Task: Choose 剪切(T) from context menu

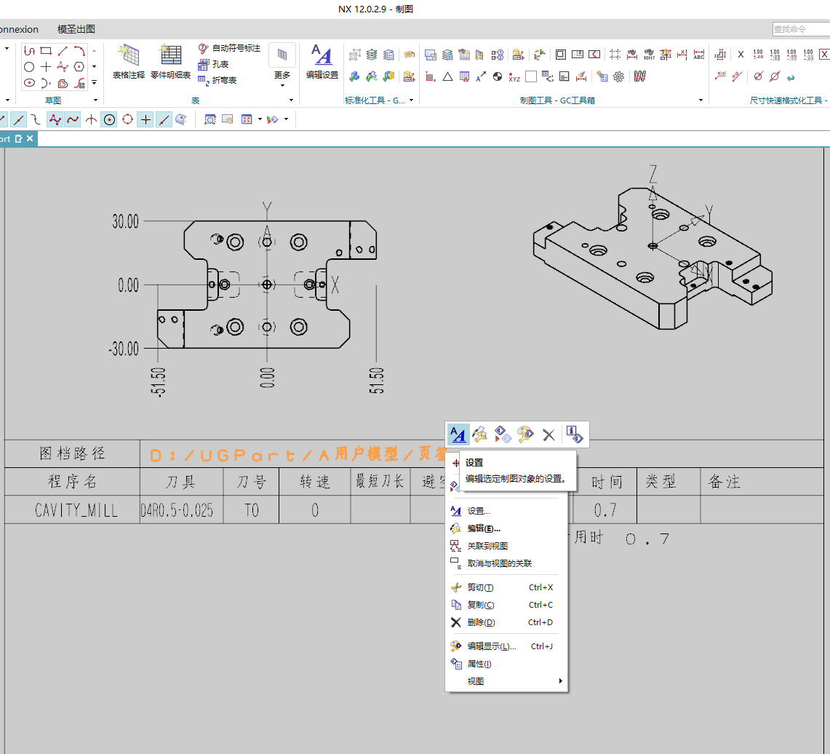Action: pyautogui.click(x=506, y=588)
